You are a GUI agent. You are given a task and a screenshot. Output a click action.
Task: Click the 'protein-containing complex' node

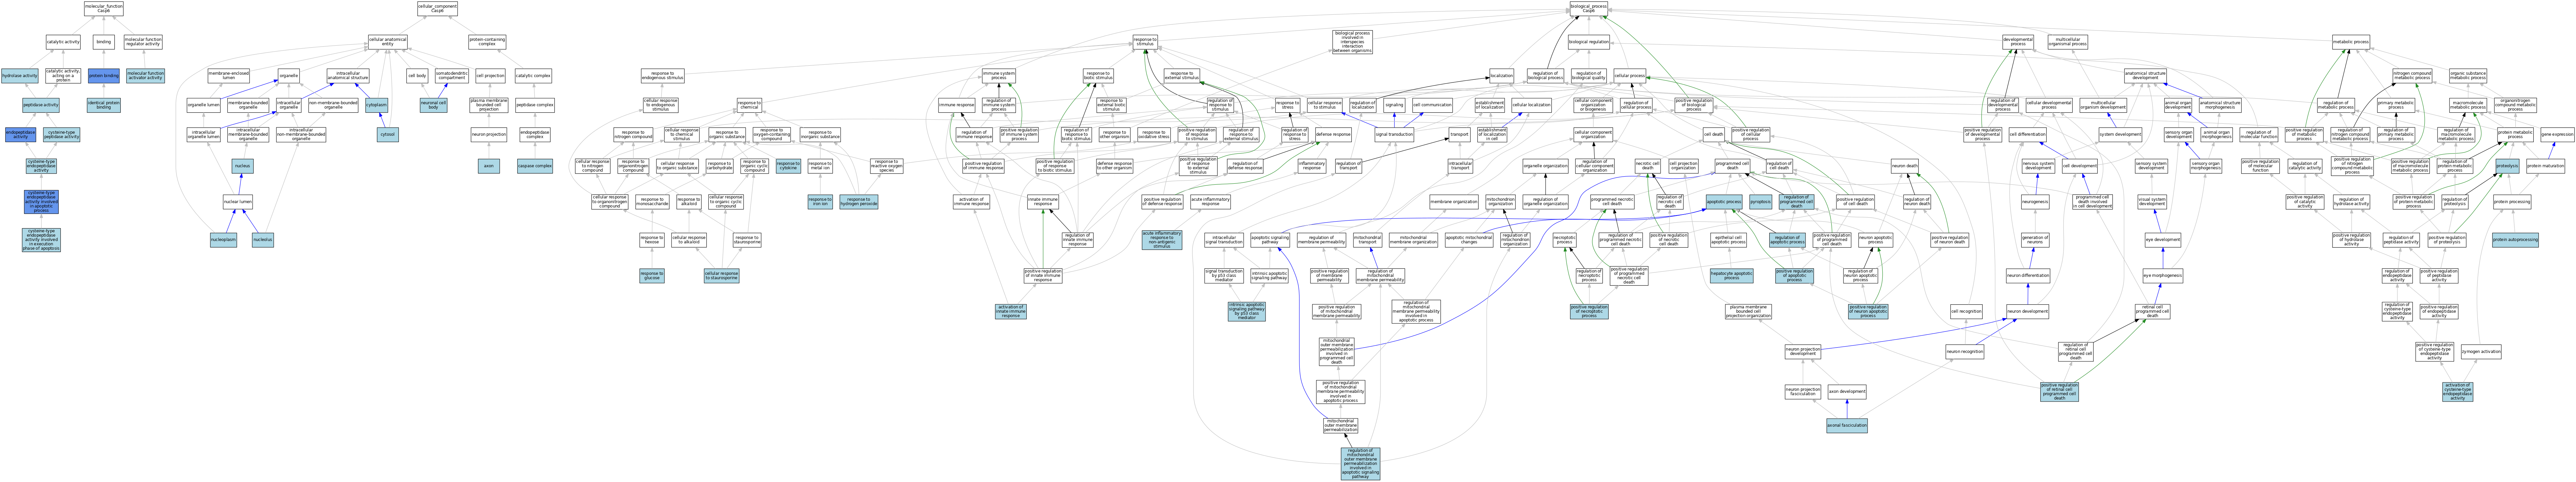pos(487,42)
